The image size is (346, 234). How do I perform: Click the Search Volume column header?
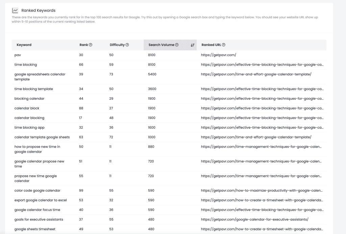tap(161, 45)
